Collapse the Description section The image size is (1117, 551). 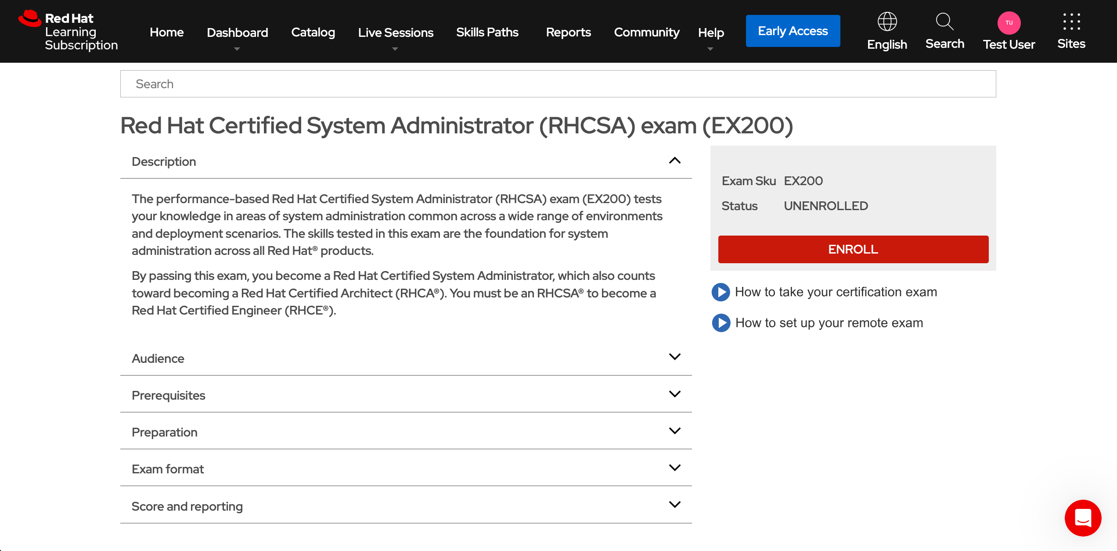(x=674, y=161)
